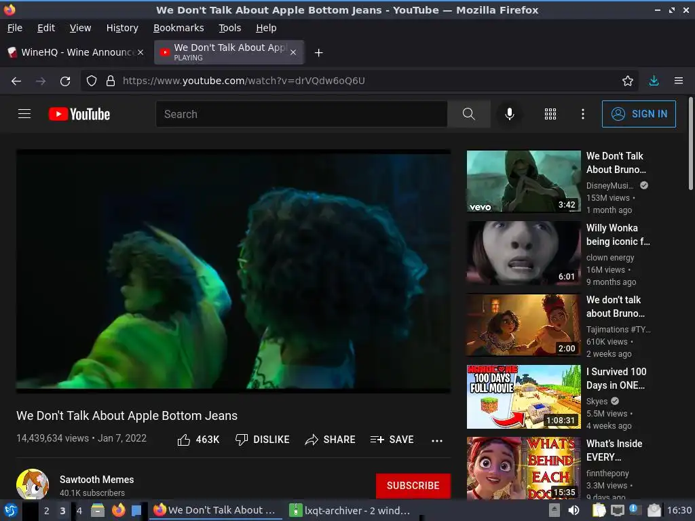695x521 pixels.
Task: Open the Willy Wonka being iconic thumbnail
Action: 523,253
